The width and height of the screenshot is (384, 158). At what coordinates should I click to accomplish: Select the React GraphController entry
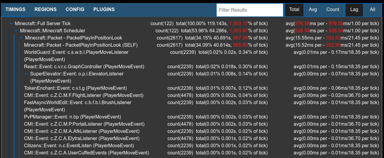84,66
